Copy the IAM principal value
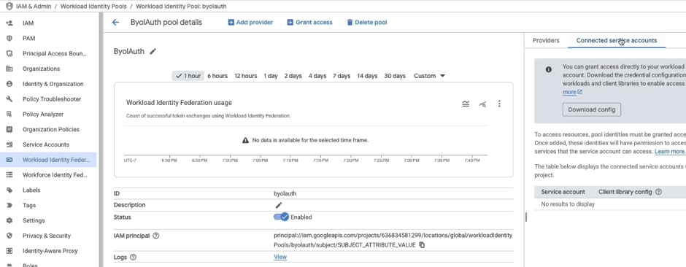 422,245
